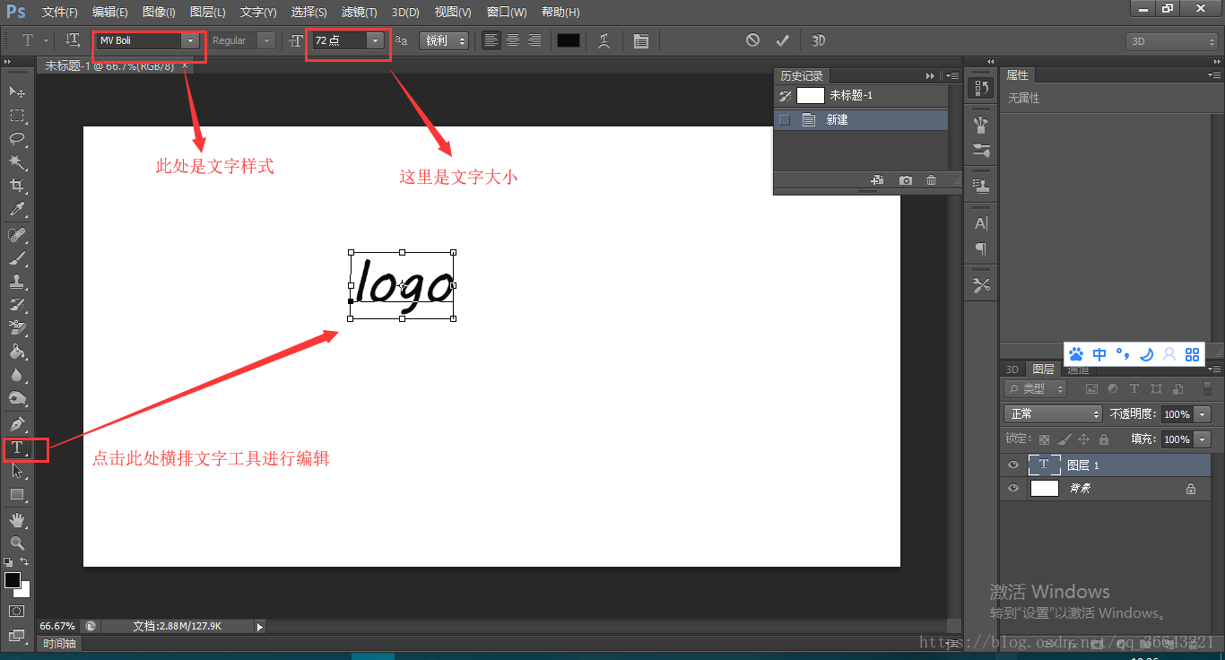The width and height of the screenshot is (1225, 660).
Task: Open the 3D workspace switcher dropdown
Action: [x=1172, y=41]
